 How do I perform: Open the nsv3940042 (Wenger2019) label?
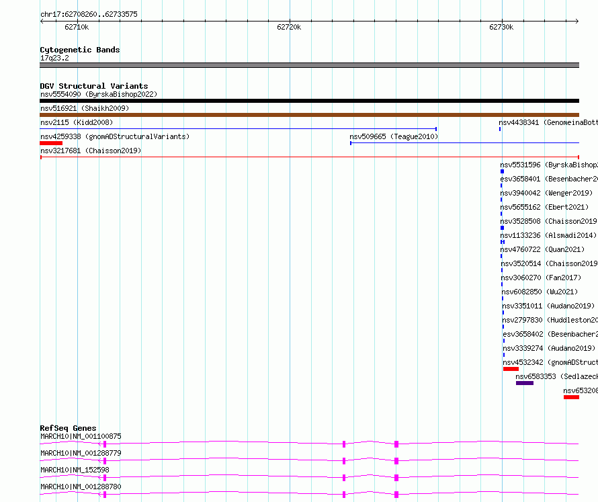(546, 193)
